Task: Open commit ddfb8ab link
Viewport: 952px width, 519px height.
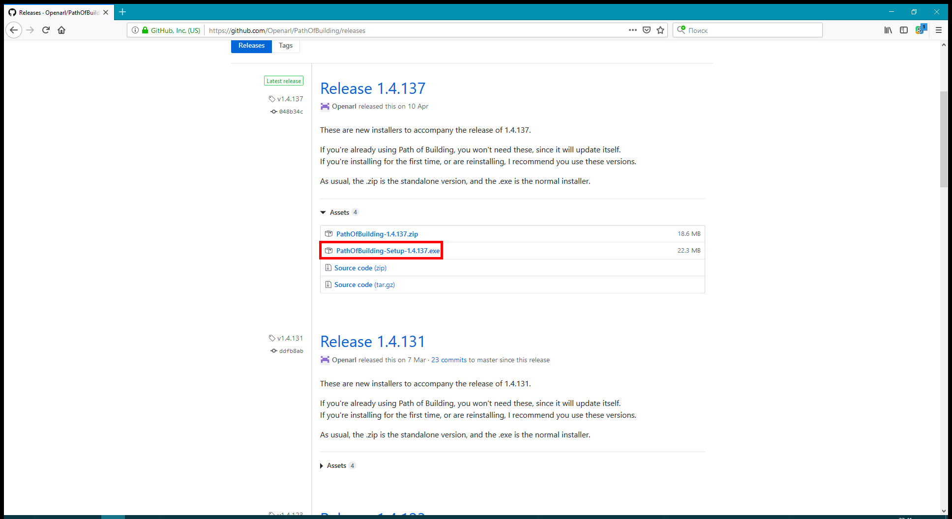Action: [x=291, y=351]
